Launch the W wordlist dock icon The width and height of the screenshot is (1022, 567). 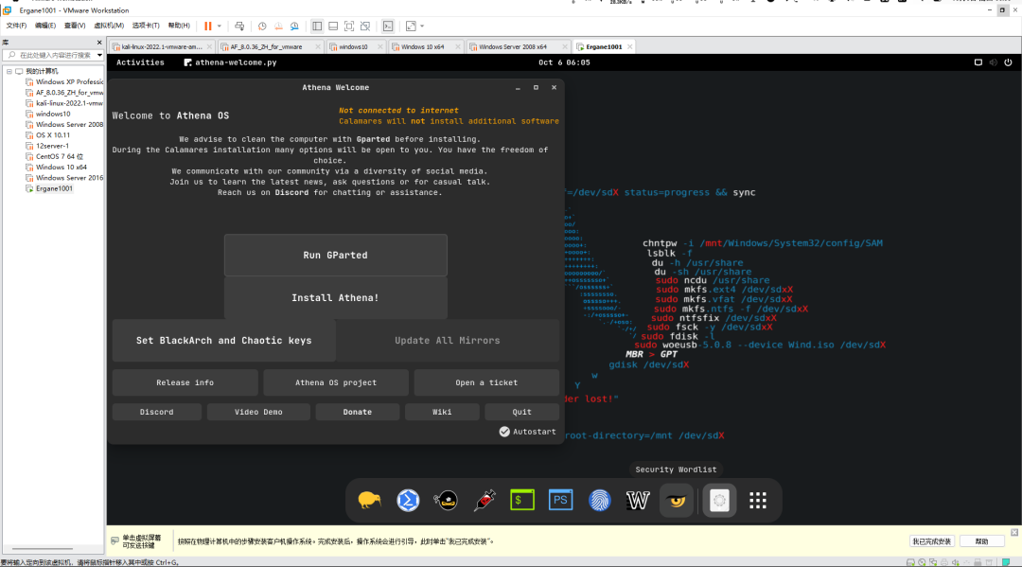point(638,501)
